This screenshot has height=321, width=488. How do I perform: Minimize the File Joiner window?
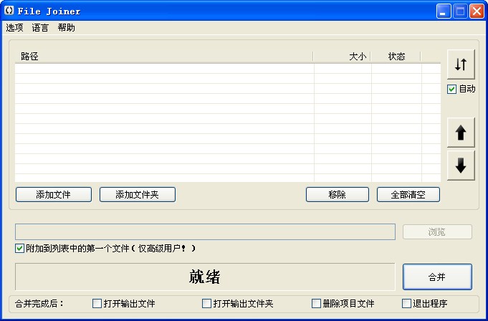[444, 11]
